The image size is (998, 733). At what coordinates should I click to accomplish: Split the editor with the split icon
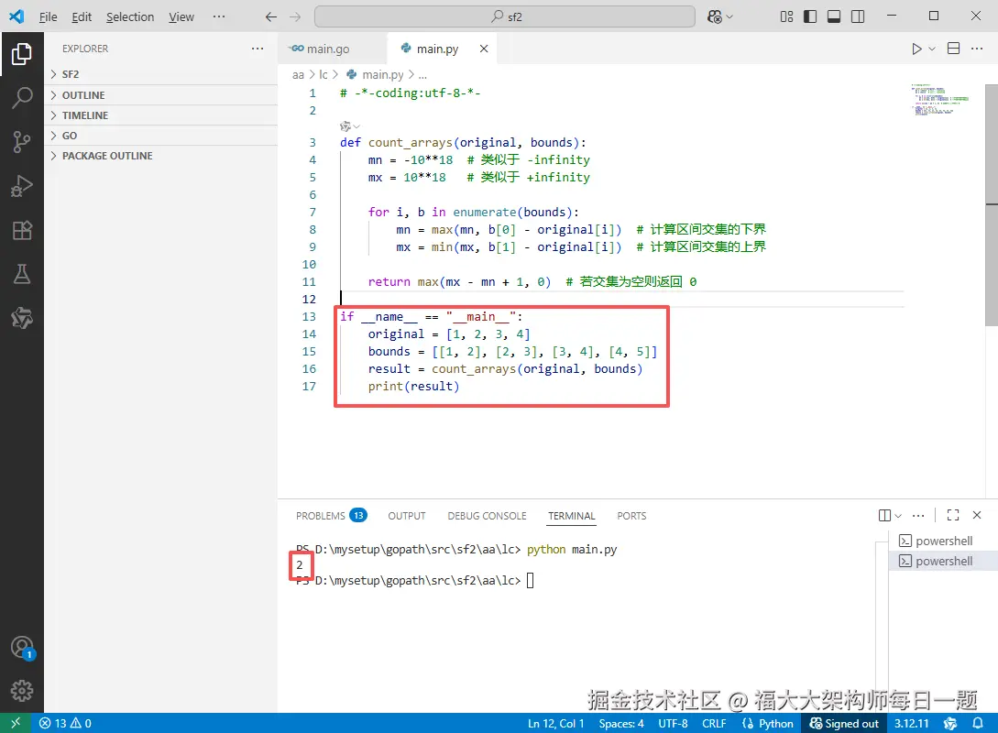point(953,49)
